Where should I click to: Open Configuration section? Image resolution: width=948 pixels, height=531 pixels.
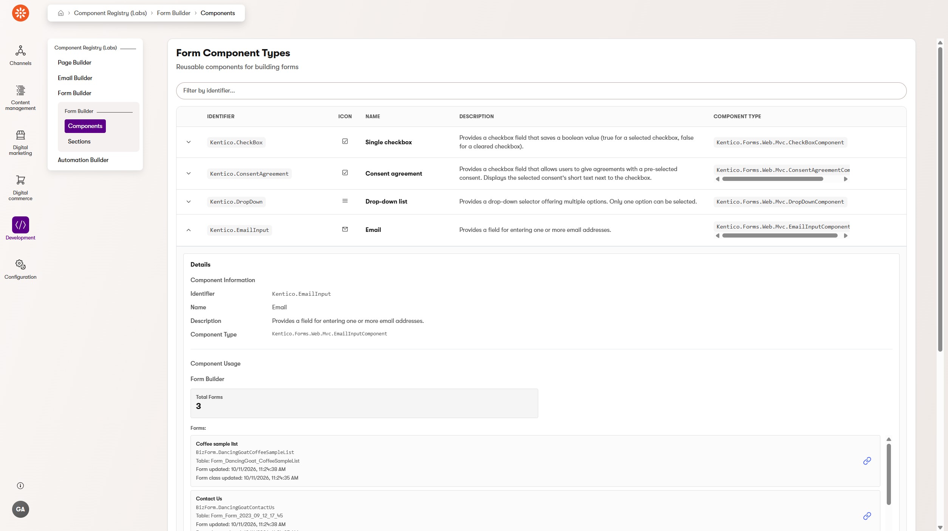[x=20, y=269]
